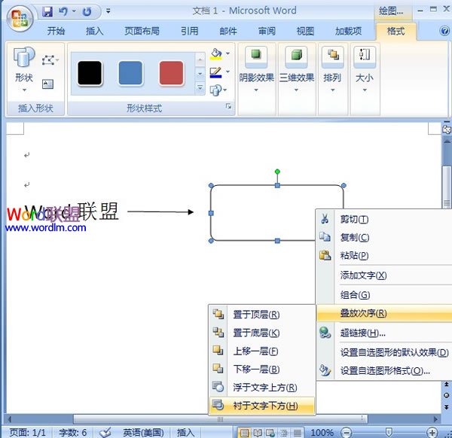452x438 pixels.
Task: Switch to the 邮件 tab
Action: pos(228,31)
